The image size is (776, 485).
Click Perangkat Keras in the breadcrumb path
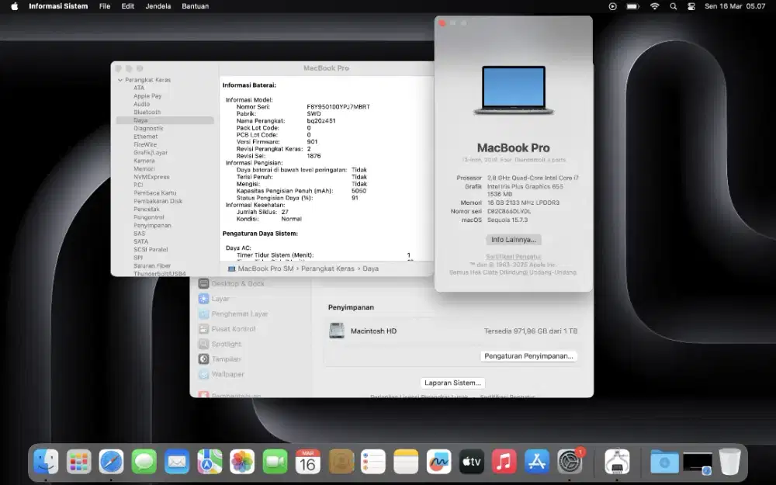[x=326, y=268]
